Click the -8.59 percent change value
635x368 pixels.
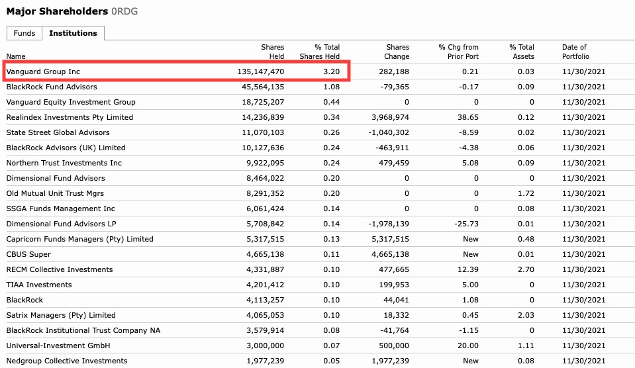(469, 132)
